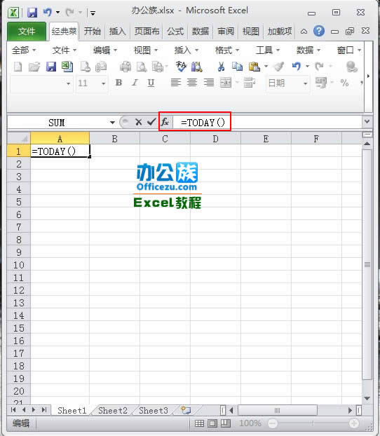Viewport: 380px width, 436px height.
Task: Cut selection with the scissors icon
Action: click(221, 67)
